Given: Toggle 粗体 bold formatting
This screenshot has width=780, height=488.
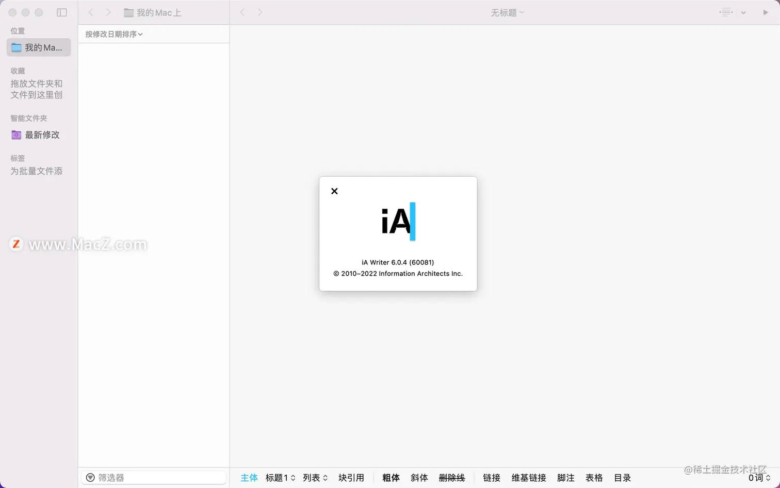Looking at the screenshot, I should tap(391, 478).
